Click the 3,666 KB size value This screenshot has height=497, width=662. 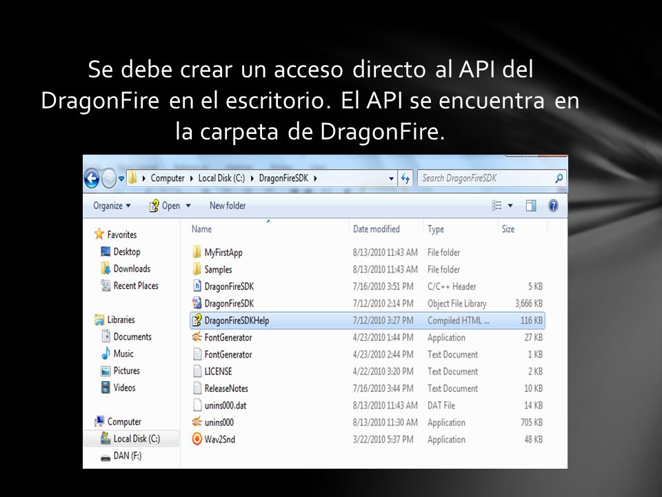pos(529,304)
